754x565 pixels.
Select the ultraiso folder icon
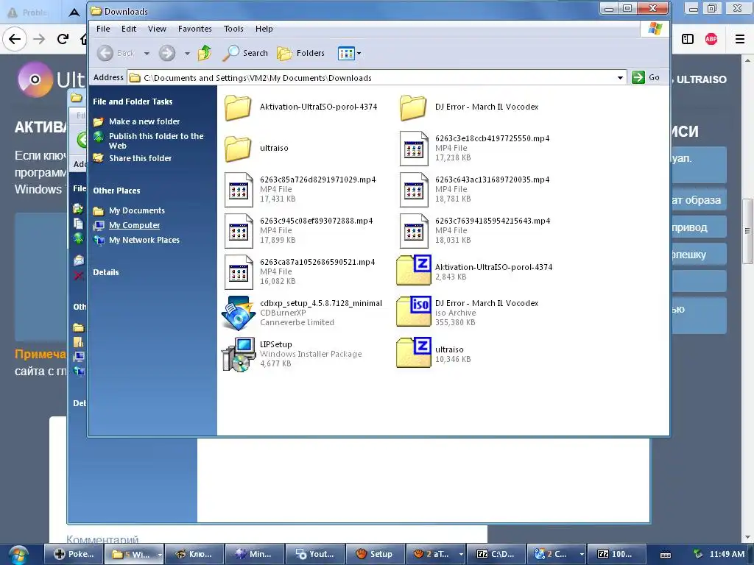[238, 149]
